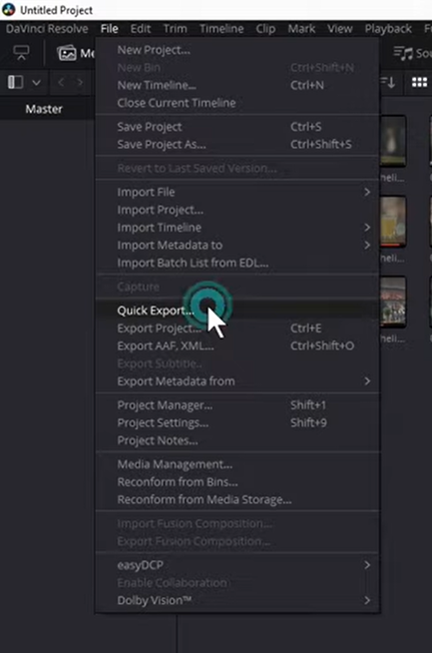Open the Sound Library music icon
The image size is (432, 653).
pos(403,53)
